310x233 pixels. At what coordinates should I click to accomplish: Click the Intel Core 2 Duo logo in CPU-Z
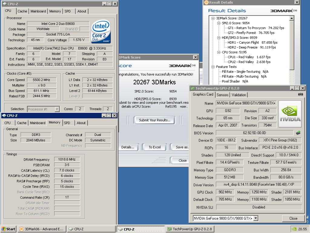point(101,31)
